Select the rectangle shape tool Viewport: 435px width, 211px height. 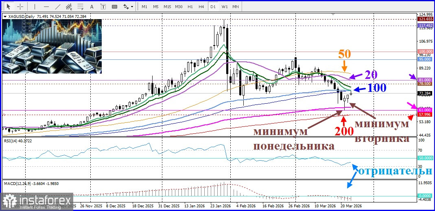click(x=115, y=7)
